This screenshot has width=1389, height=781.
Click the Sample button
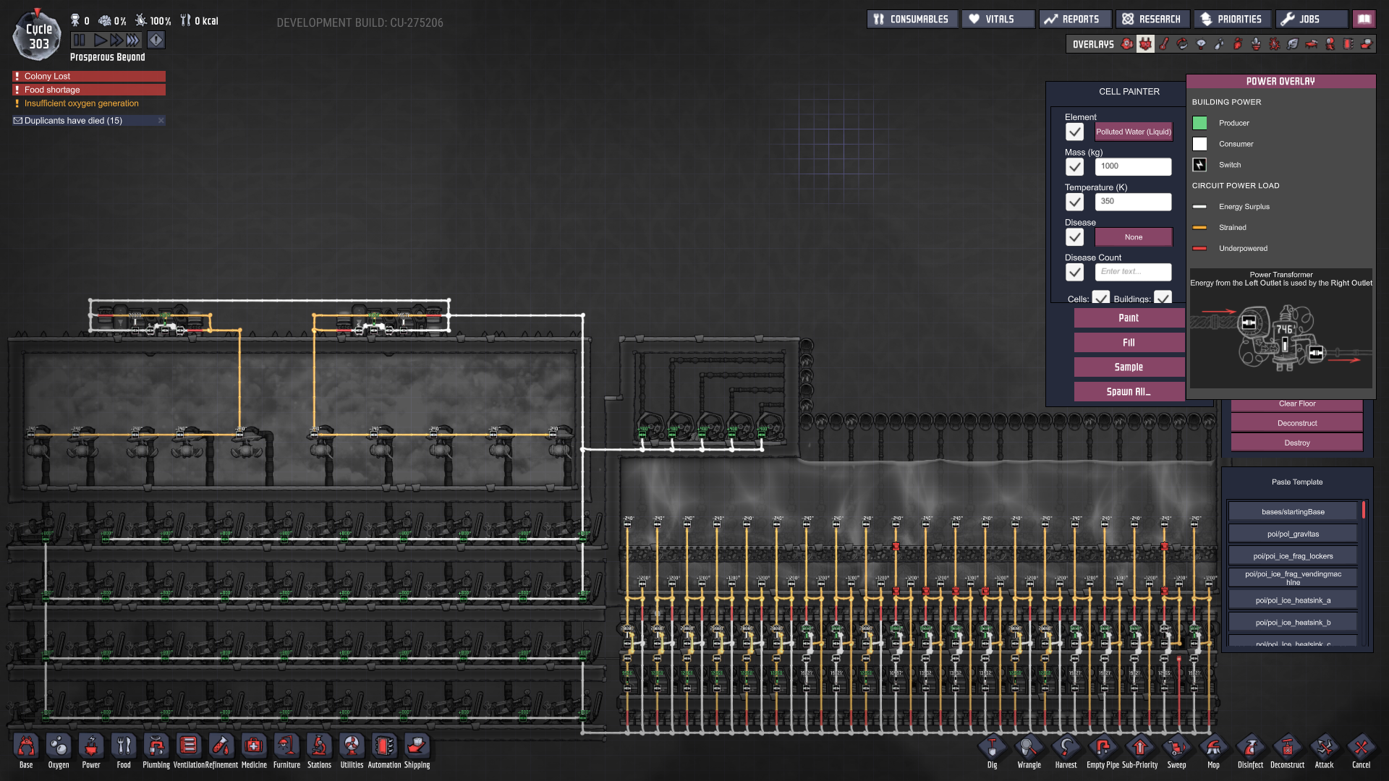click(x=1129, y=367)
